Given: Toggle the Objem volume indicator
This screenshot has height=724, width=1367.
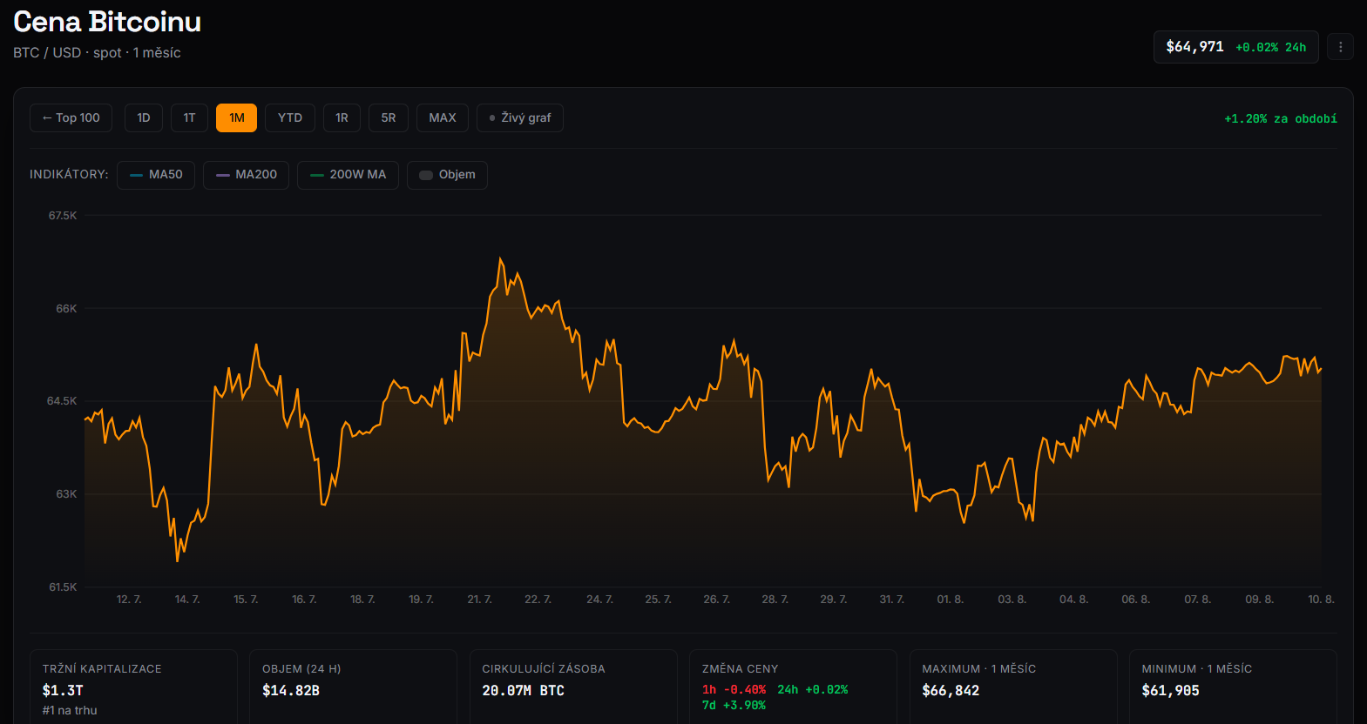Looking at the screenshot, I should pyautogui.click(x=447, y=175).
